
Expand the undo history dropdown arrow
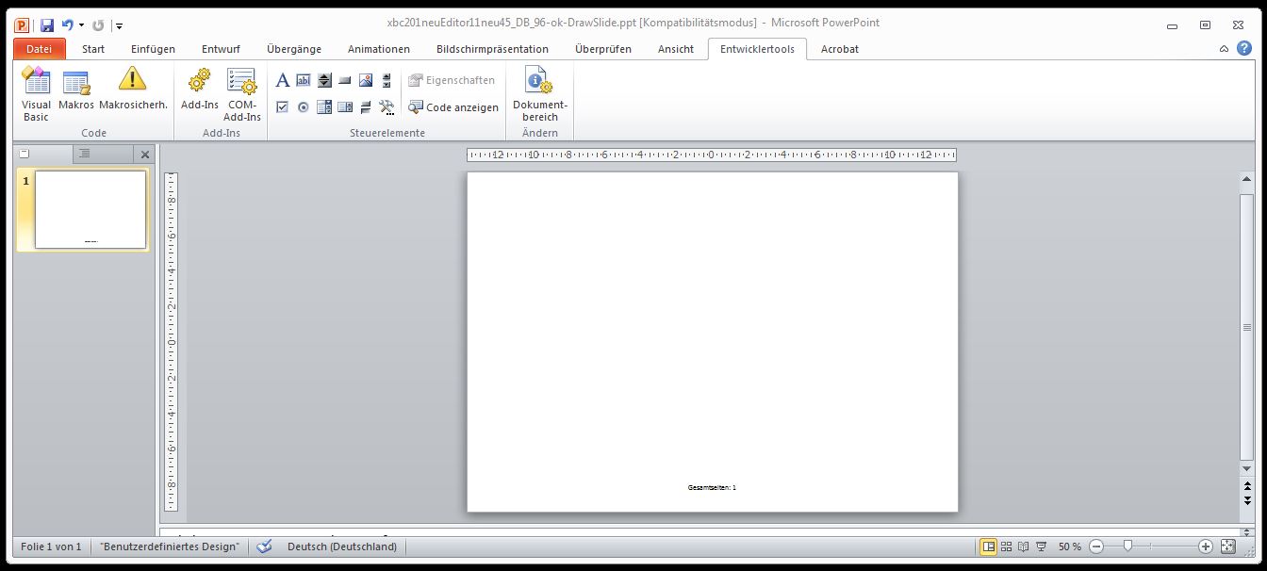tap(82, 25)
